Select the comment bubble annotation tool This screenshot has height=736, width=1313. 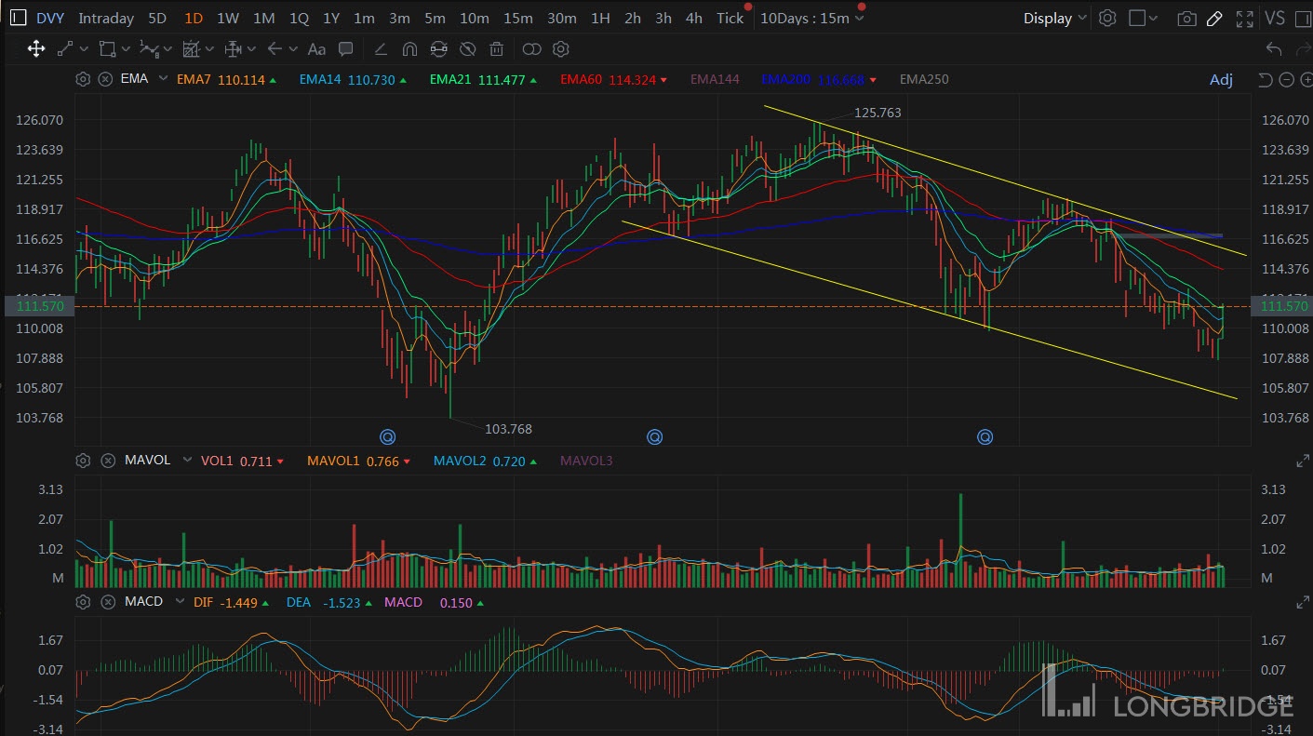[x=346, y=49]
